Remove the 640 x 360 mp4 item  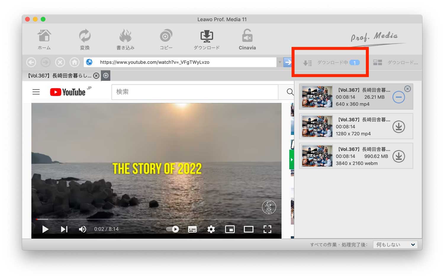pos(408,89)
